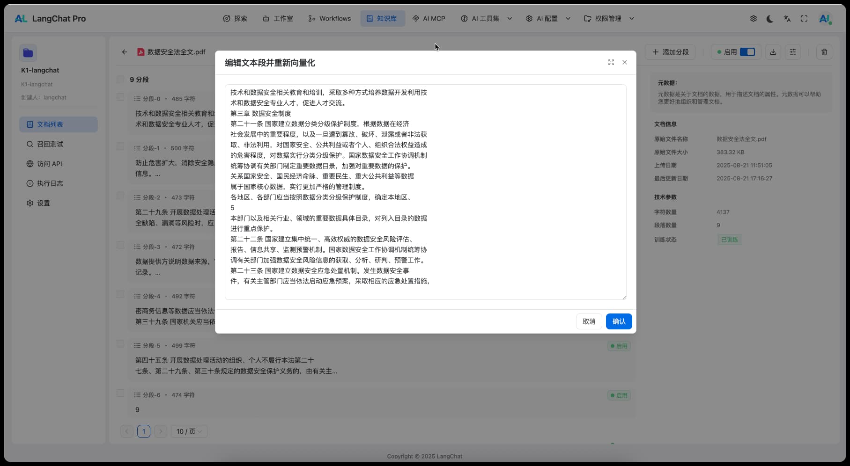Delete document using trash icon
The width and height of the screenshot is (850, 466).
click(x=824, y=52)
